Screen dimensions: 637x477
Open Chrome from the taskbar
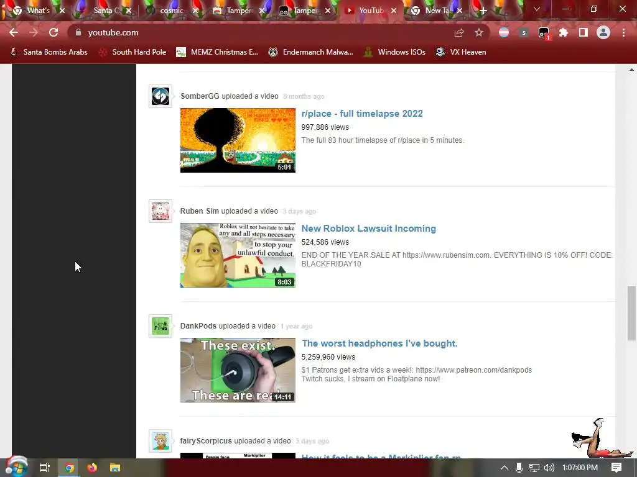[x=69, y=468]
